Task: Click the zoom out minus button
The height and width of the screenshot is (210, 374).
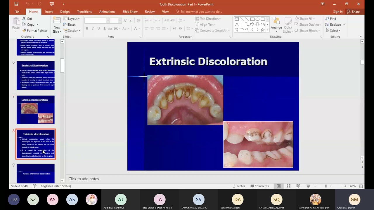Action: click(315, 186)
